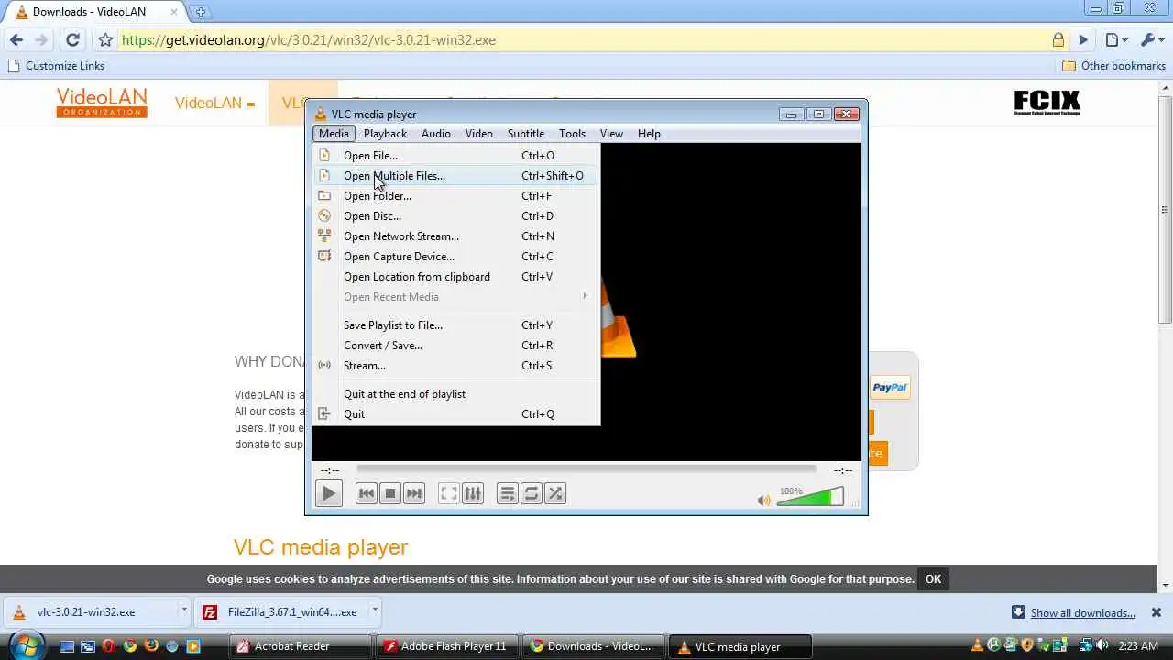Select Open Folder menu entry
Screen dimensions: 1173x660
click(x=456, y=195)
